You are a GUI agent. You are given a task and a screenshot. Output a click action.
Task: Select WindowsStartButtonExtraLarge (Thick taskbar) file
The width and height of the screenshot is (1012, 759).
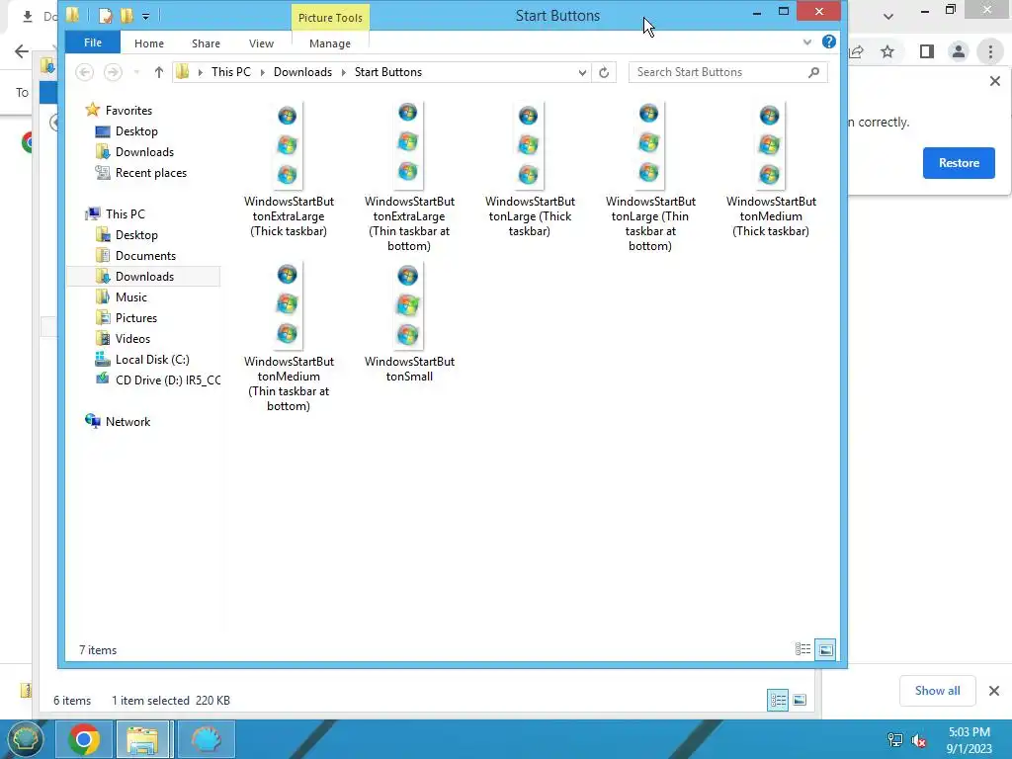point(289,170)
